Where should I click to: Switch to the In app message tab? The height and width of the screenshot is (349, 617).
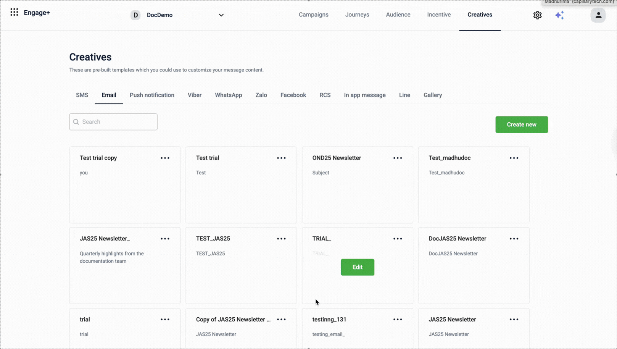[365, 95]
